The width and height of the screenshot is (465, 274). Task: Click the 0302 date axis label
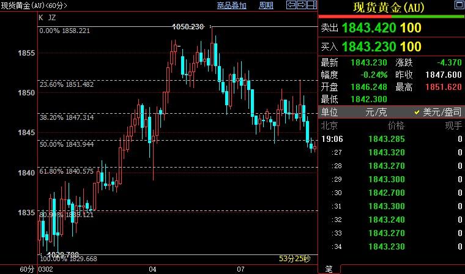pyautogui.click(x=46, y=269)
